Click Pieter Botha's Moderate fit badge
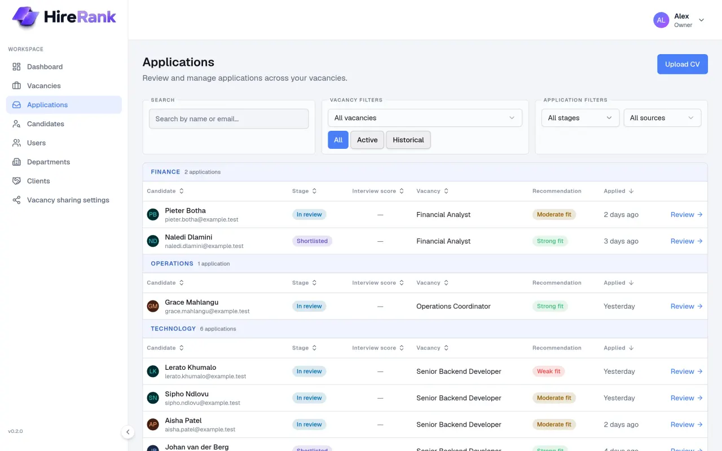 tap(554, 215)
